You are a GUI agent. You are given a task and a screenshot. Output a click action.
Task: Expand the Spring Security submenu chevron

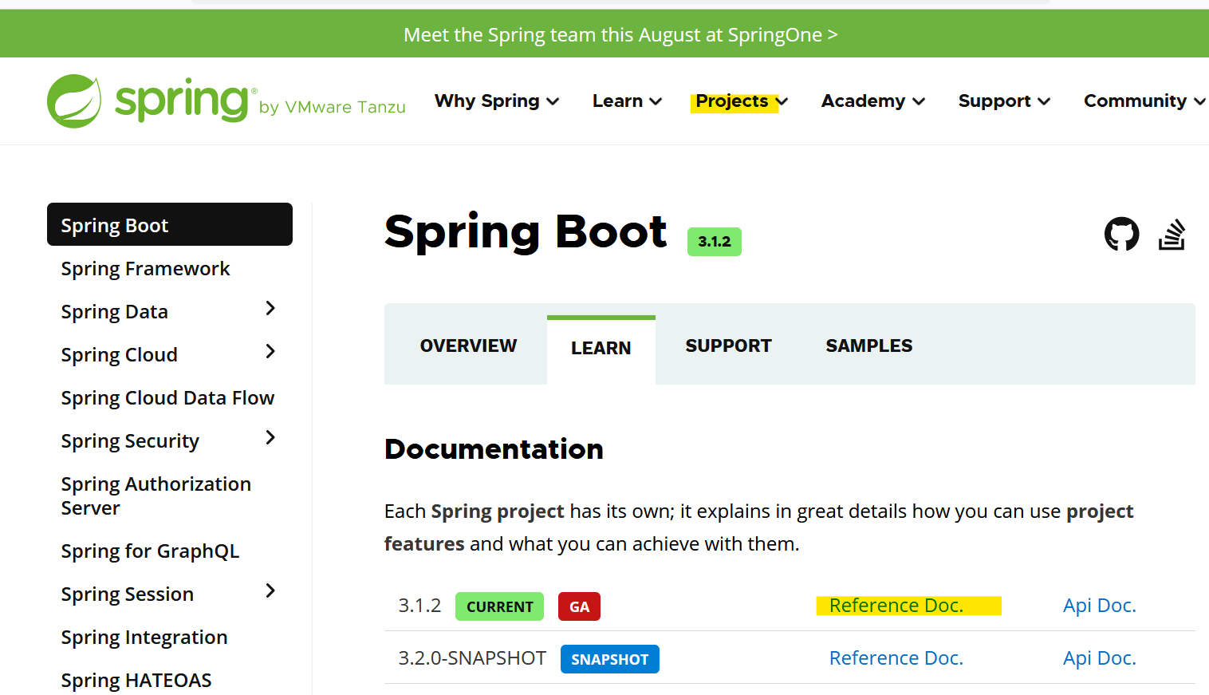tap(270, 438)
